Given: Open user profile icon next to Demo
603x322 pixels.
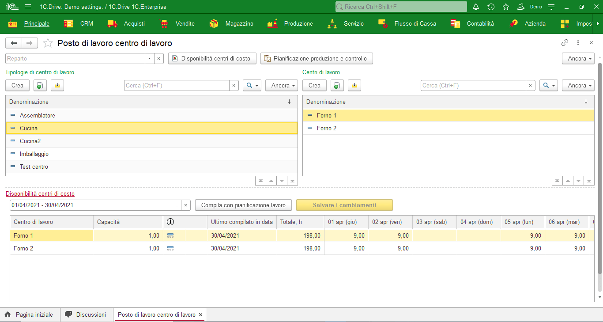Looking at the screenshot, I should (521, 7).
